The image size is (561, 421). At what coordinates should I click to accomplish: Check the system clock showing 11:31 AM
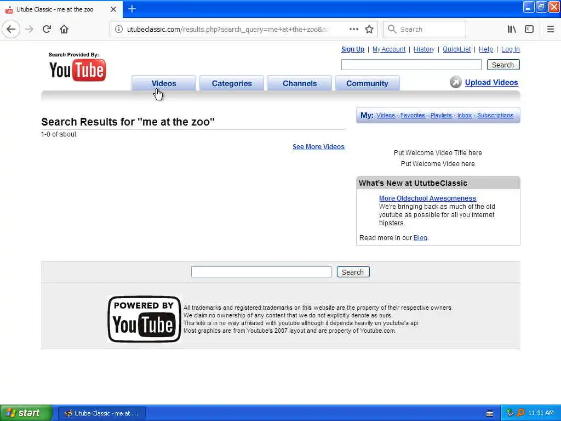pos(541,413)
